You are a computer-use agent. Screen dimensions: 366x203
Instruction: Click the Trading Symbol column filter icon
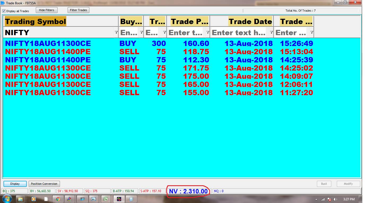[x=116, y=32]
